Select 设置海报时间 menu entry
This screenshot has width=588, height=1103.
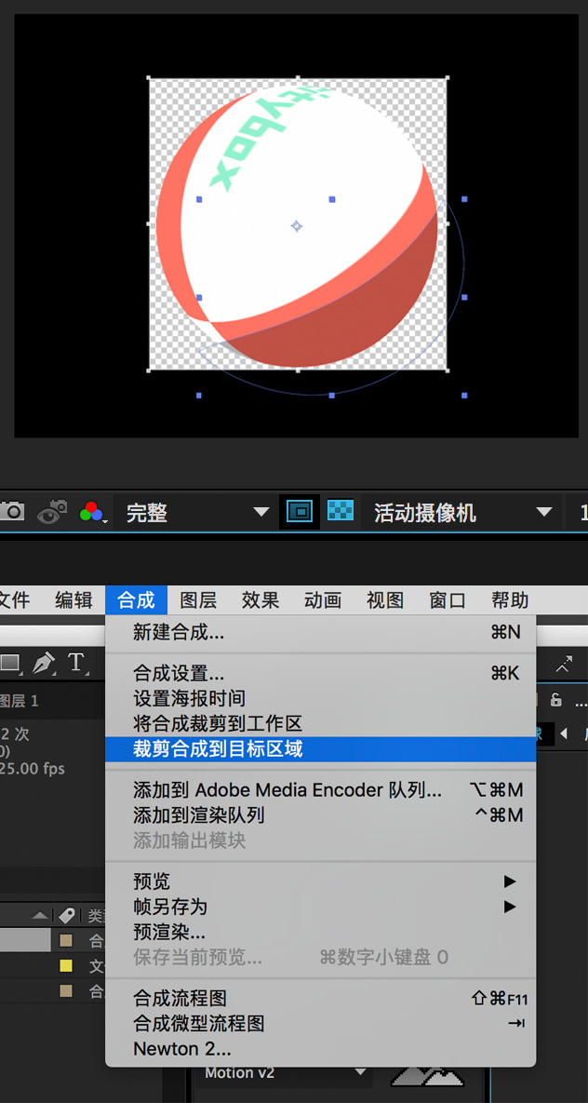coord(321,698)
